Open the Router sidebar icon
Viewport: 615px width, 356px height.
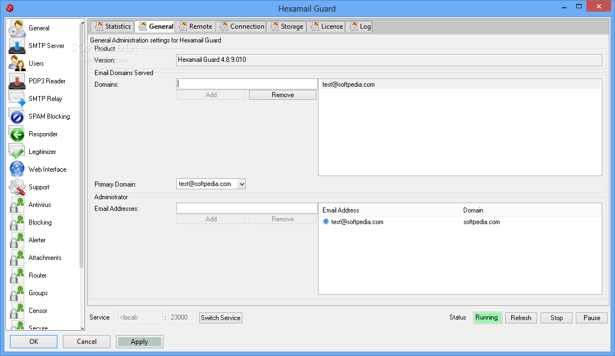[17, 275]
